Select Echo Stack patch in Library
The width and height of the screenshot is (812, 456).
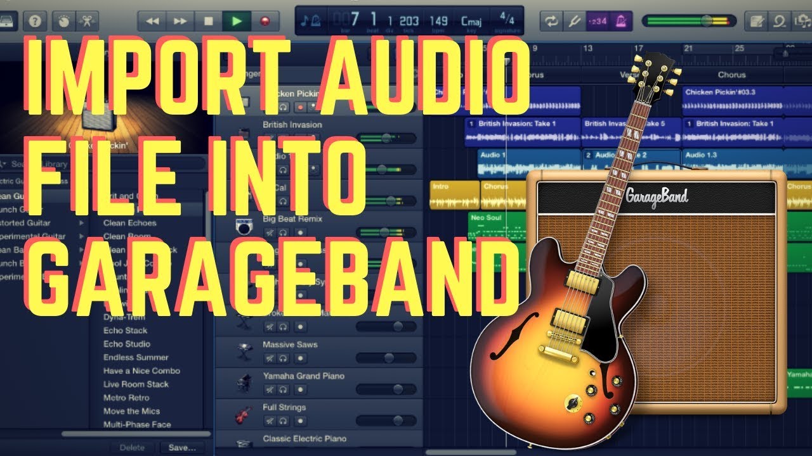[126, 331]
